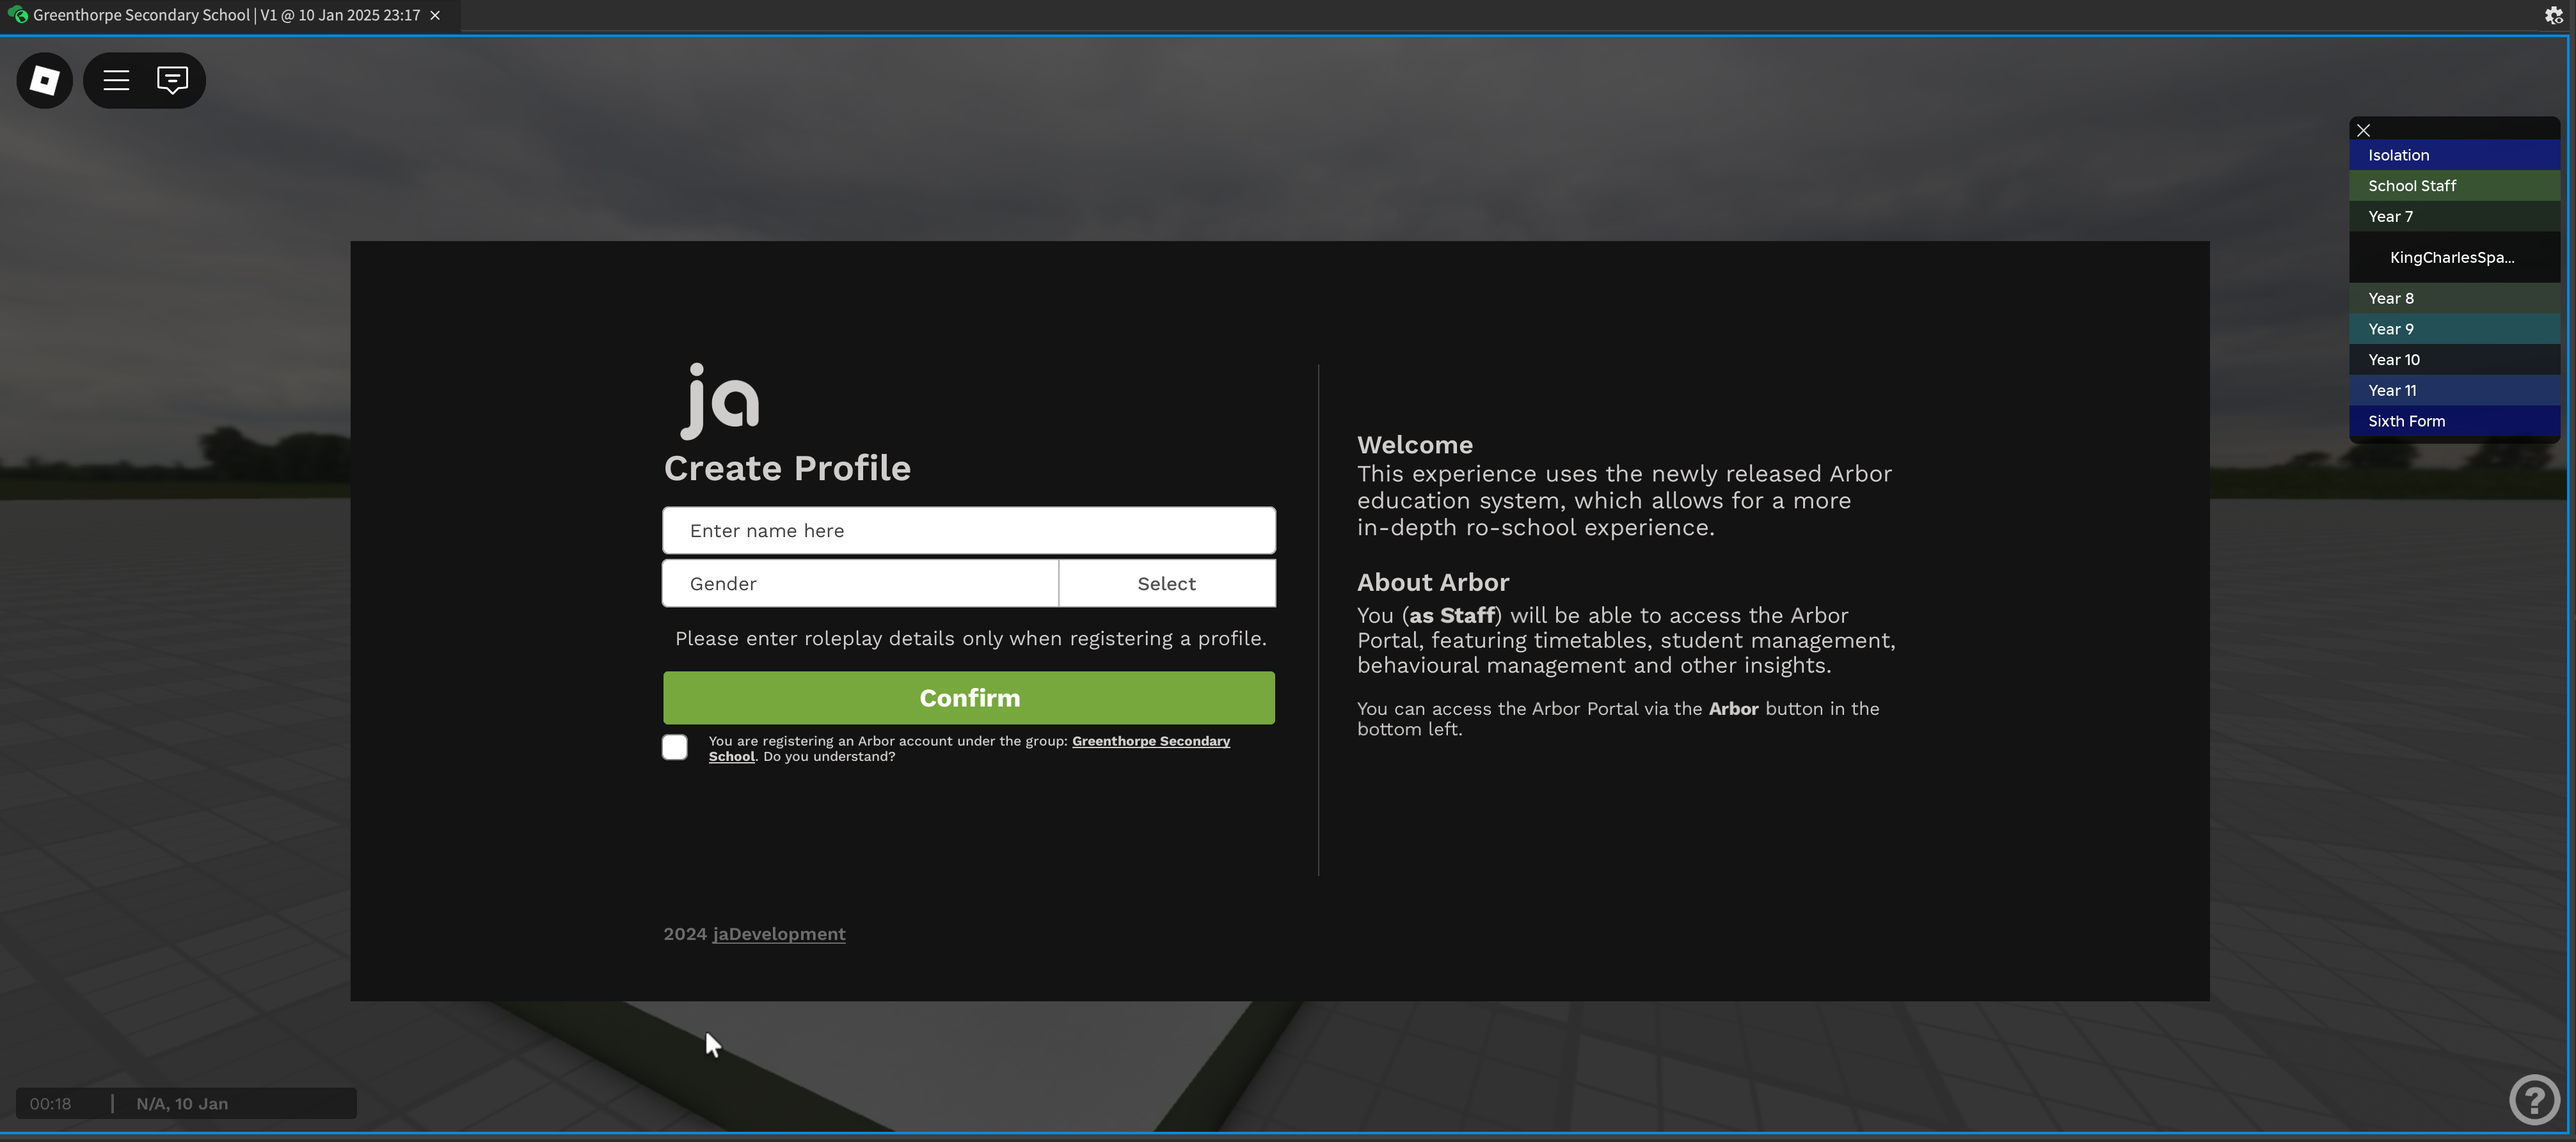
Task: Click player KingCharlesSpa... in the list
Action: 2451,258
